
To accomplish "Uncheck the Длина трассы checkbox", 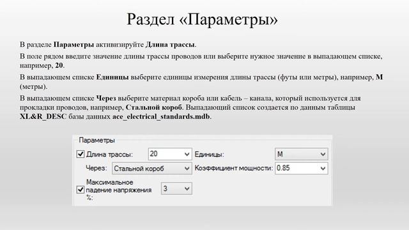I will 81,154.
